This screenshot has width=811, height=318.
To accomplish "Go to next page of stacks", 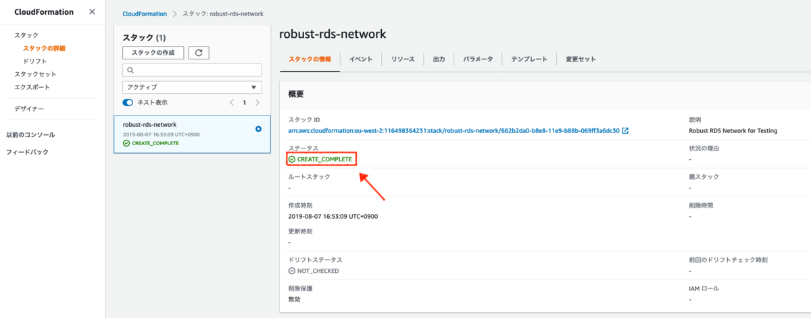I will click(x=257, y=103).
